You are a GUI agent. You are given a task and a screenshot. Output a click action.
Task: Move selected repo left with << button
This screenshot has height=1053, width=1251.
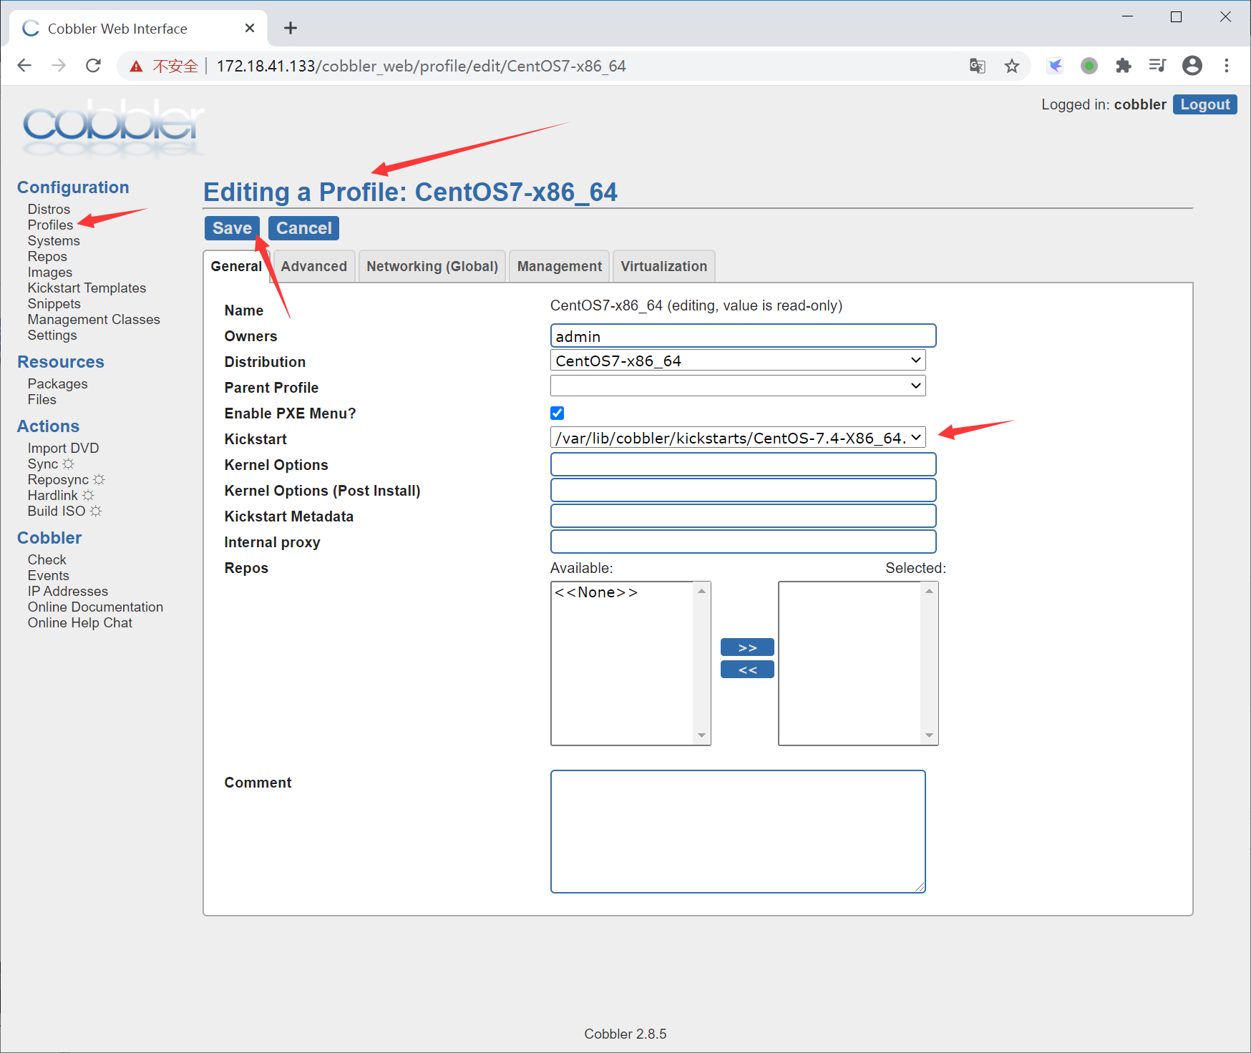[747, 670]
